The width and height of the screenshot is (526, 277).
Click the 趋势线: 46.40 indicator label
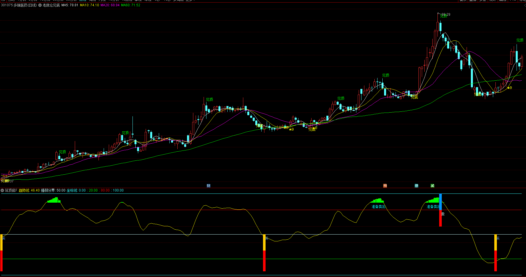tap(29, 190)
